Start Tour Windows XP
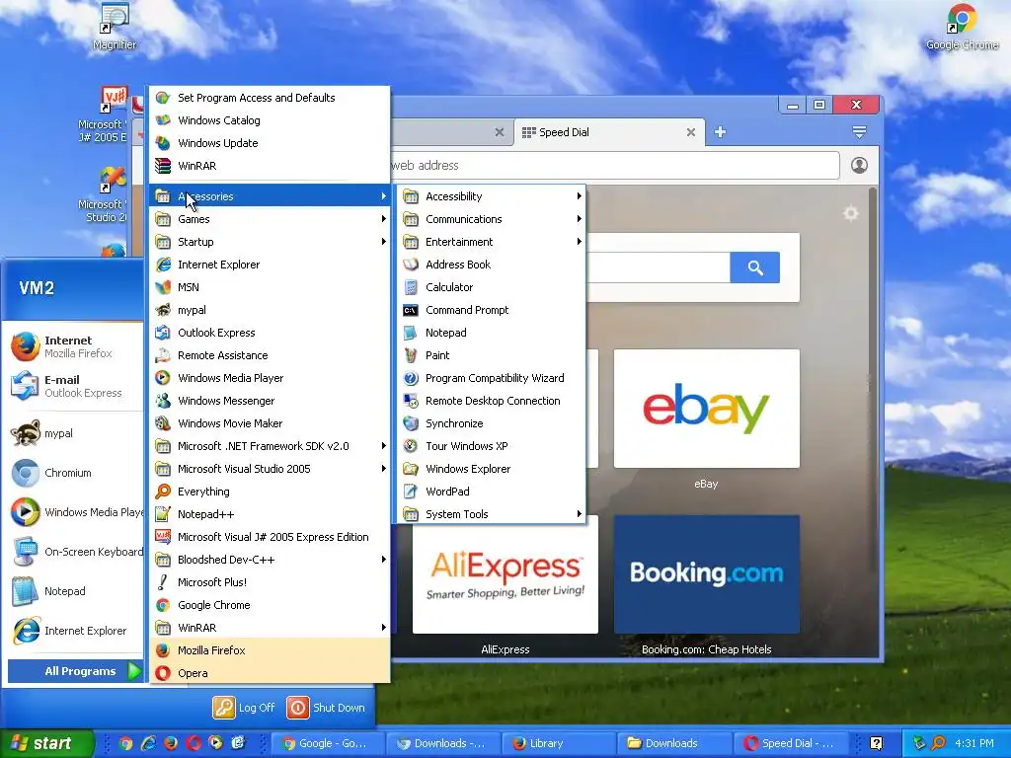This screenshot has height=758, width=1011. coord(492,446)
